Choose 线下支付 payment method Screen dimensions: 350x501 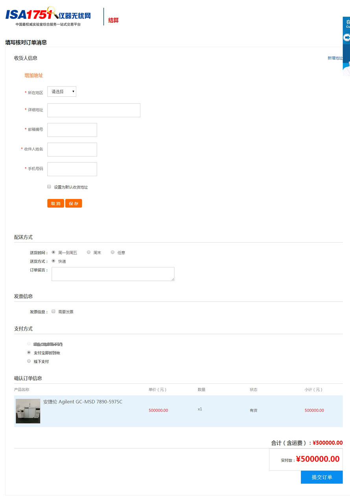point(29,361)
